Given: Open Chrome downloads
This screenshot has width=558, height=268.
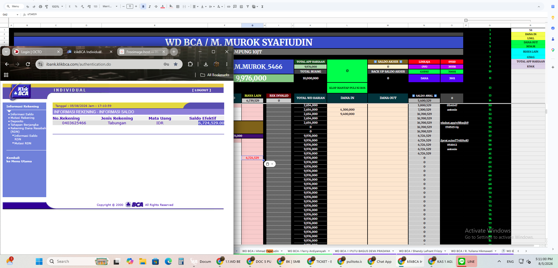Looking at the screenshot, I should tap(206, 64).
